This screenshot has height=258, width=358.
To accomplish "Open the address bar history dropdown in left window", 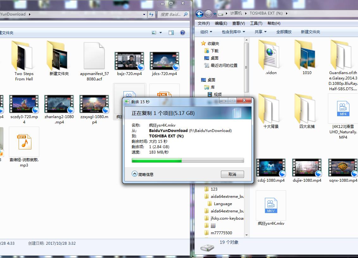I will point(144,14).
